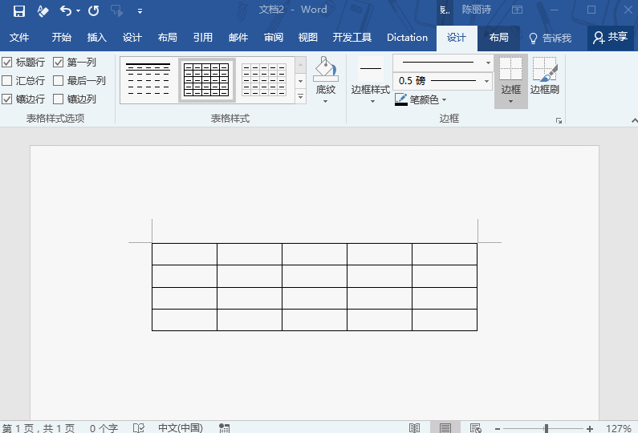The image size is (638, 433).
Task: Click the 边框 borders grid icon
Action: (510, 69)
